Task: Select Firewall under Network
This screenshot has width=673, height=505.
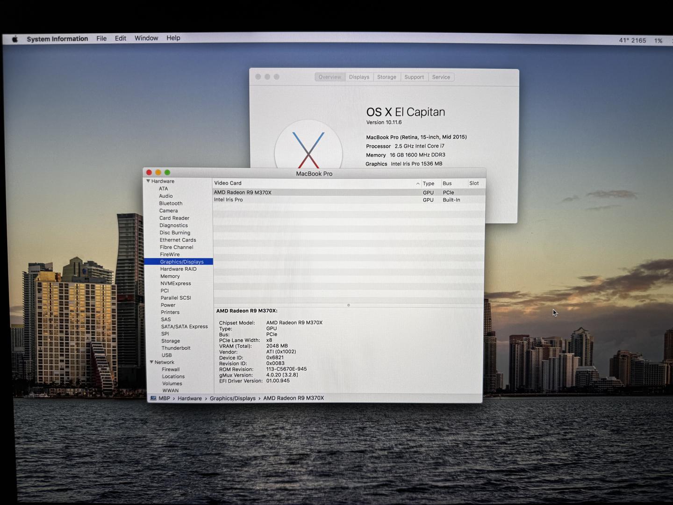Action: point(171,369)
